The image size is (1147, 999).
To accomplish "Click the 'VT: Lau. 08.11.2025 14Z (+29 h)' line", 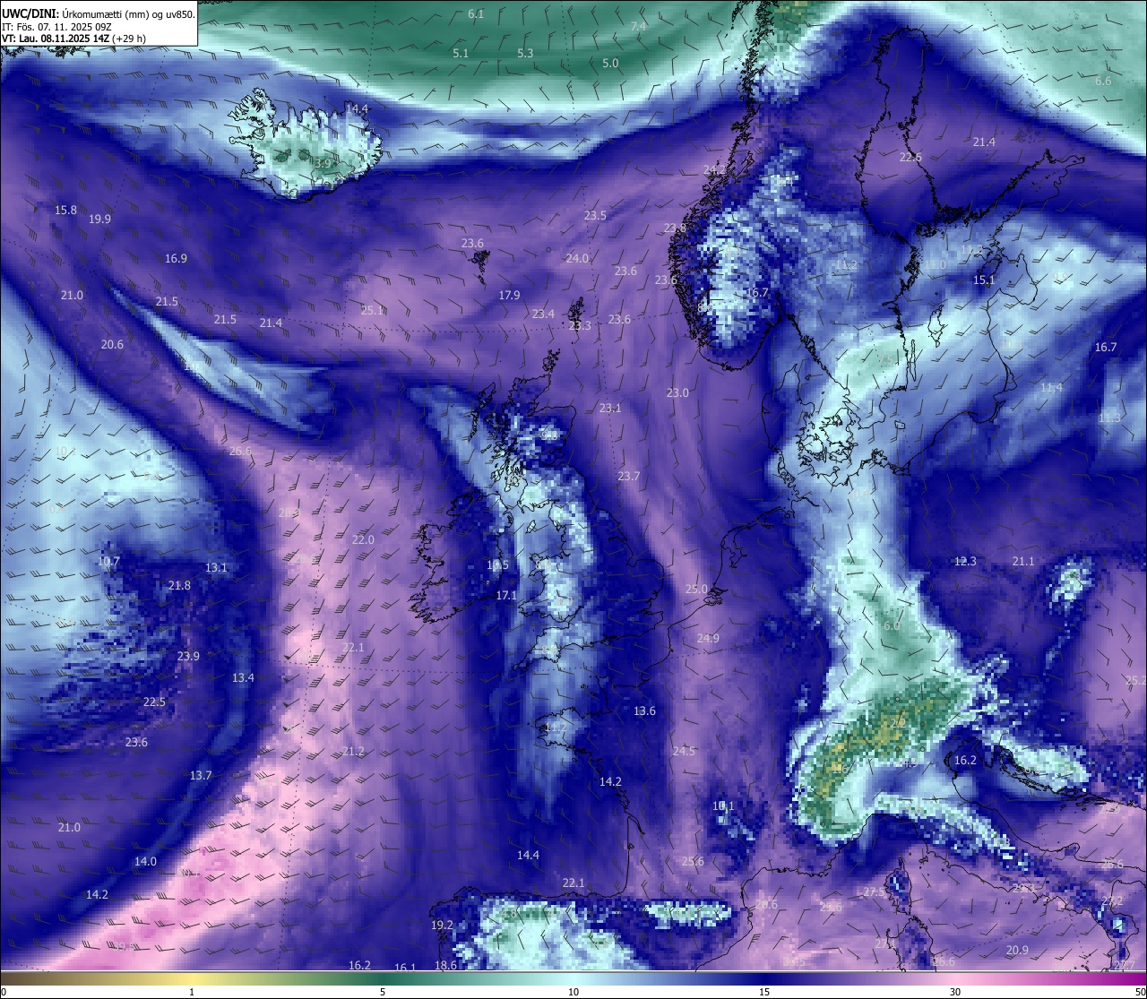I will (x=73, y=39).
